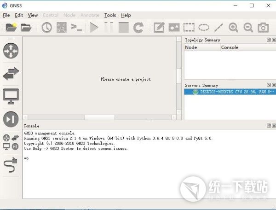The width and height of the screenshot is (276, 210).
Task: Take a screenshot with camera icon
Action: coord(263,28)
